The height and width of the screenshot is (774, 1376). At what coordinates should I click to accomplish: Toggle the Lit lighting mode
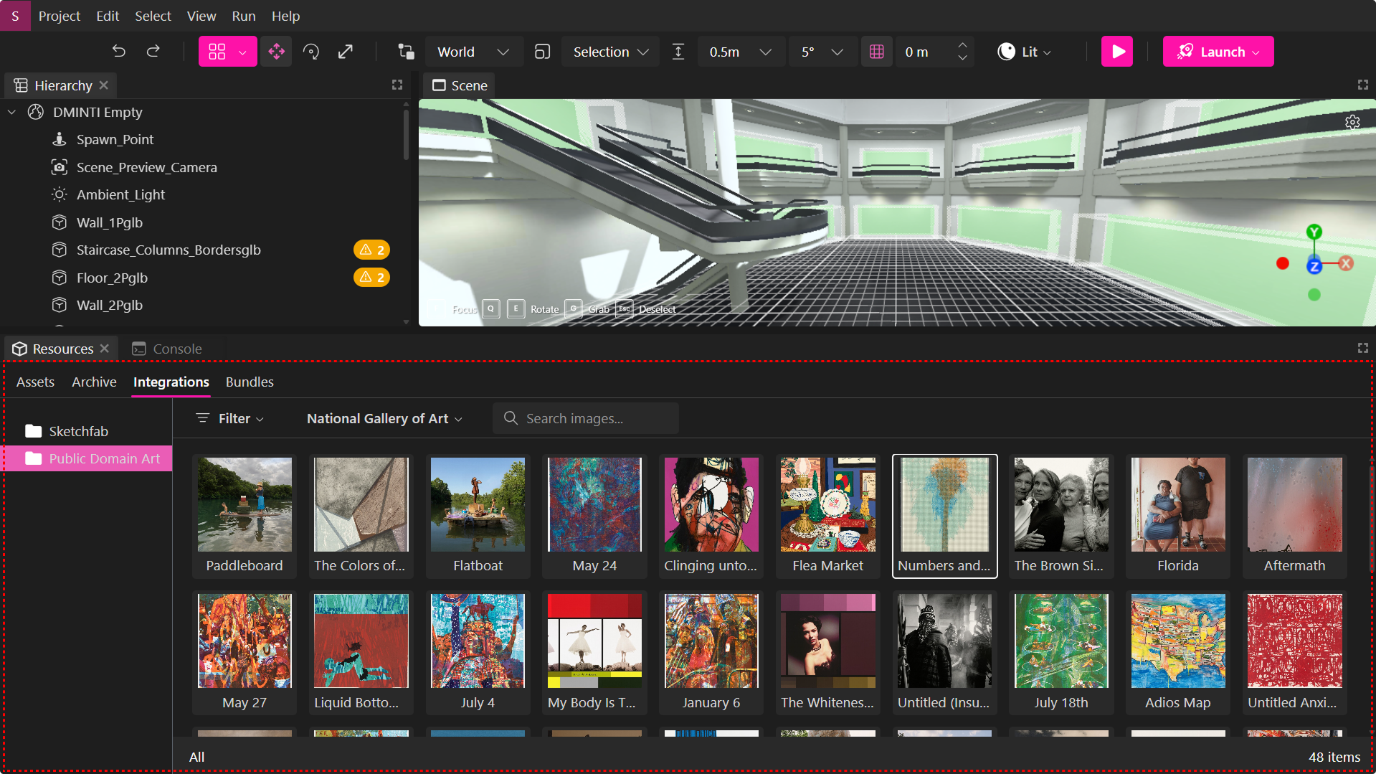1024,51
